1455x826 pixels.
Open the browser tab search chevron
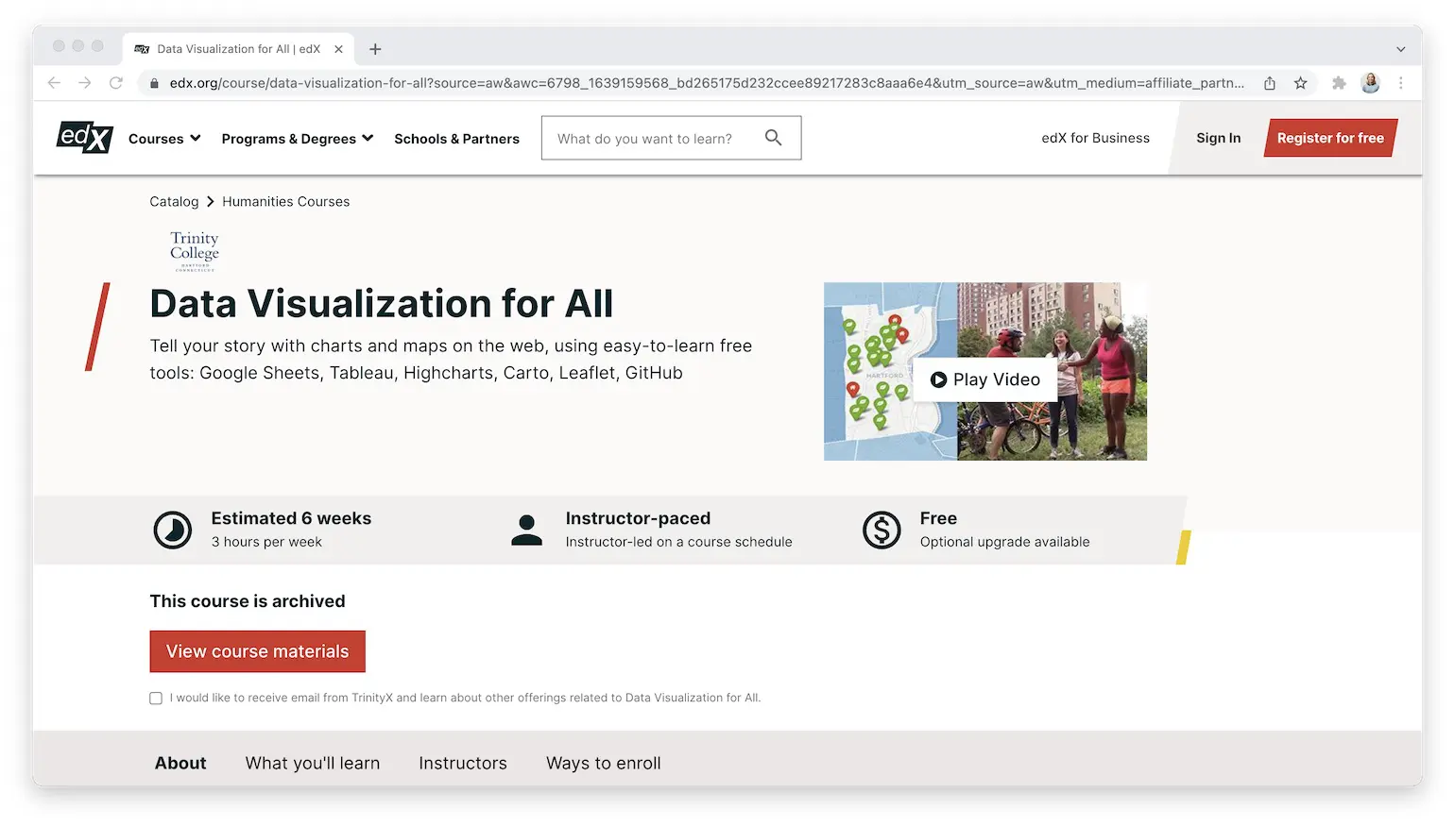(x=1400, y=49)
